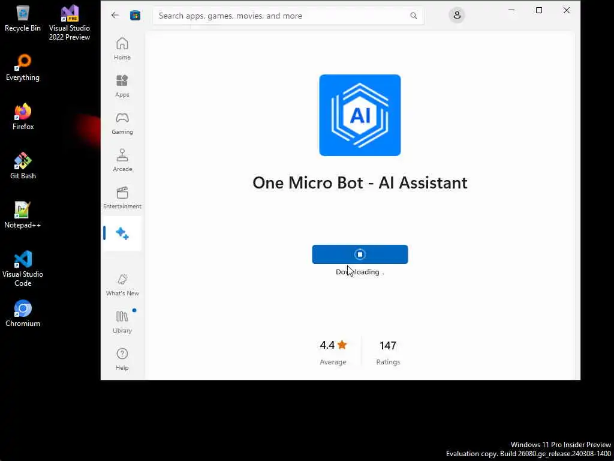Open the user account profile icon
Screen dimensions: 614x461
(x=456, y=15)
